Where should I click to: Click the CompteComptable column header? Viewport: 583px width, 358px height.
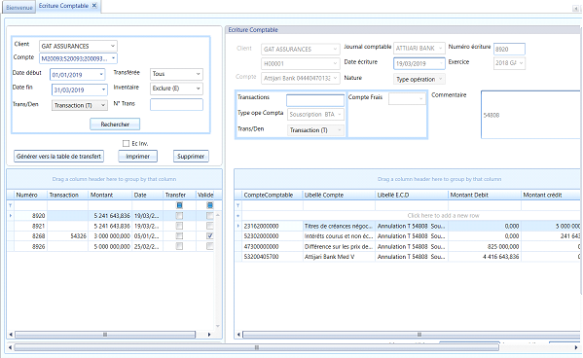pos(273,195)
